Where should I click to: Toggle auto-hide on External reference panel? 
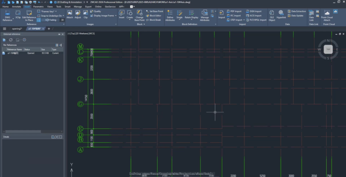[60, 34]
